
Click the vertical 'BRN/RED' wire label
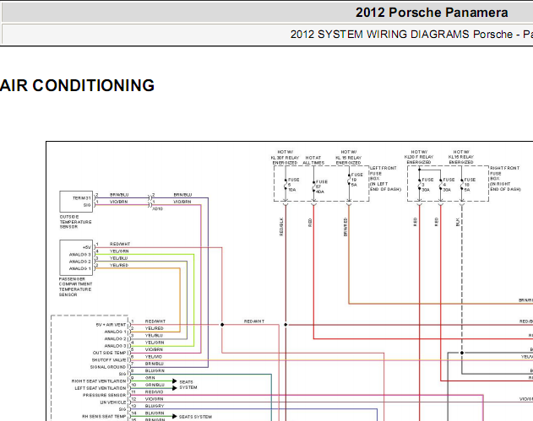[x=345, y=227]
